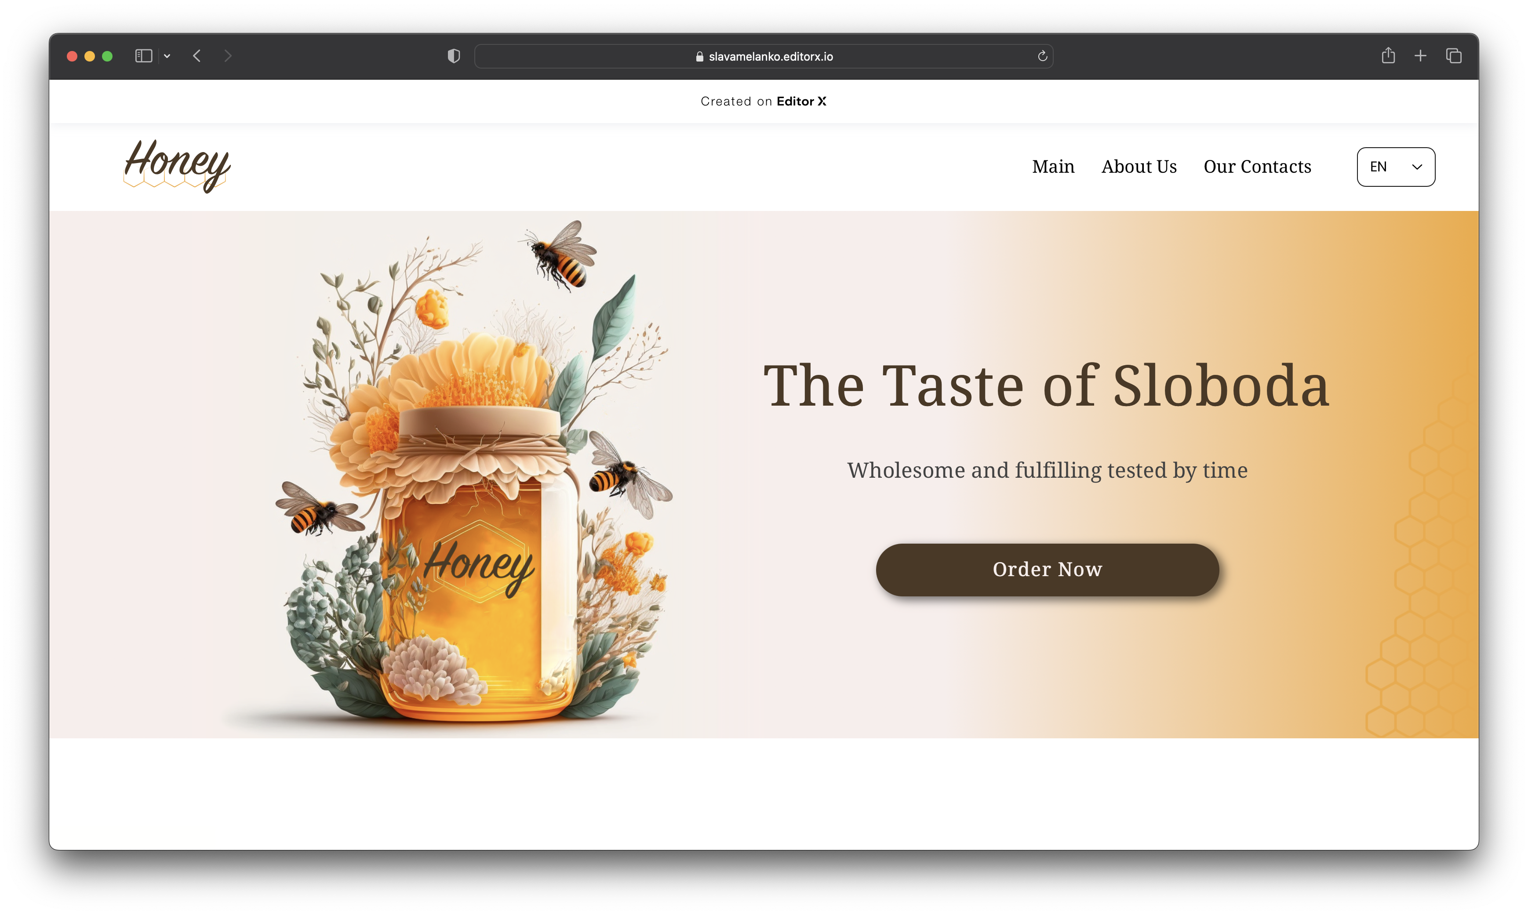Image resolution: width=1528 pixels, height=915 pixels.
Task: Toggle the Safari sidebar icon
Action: [x=144, y=56]
